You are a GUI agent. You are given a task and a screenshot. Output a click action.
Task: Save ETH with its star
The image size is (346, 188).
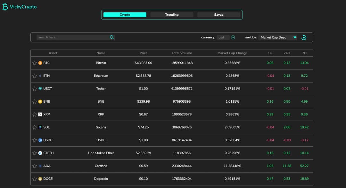35,76
